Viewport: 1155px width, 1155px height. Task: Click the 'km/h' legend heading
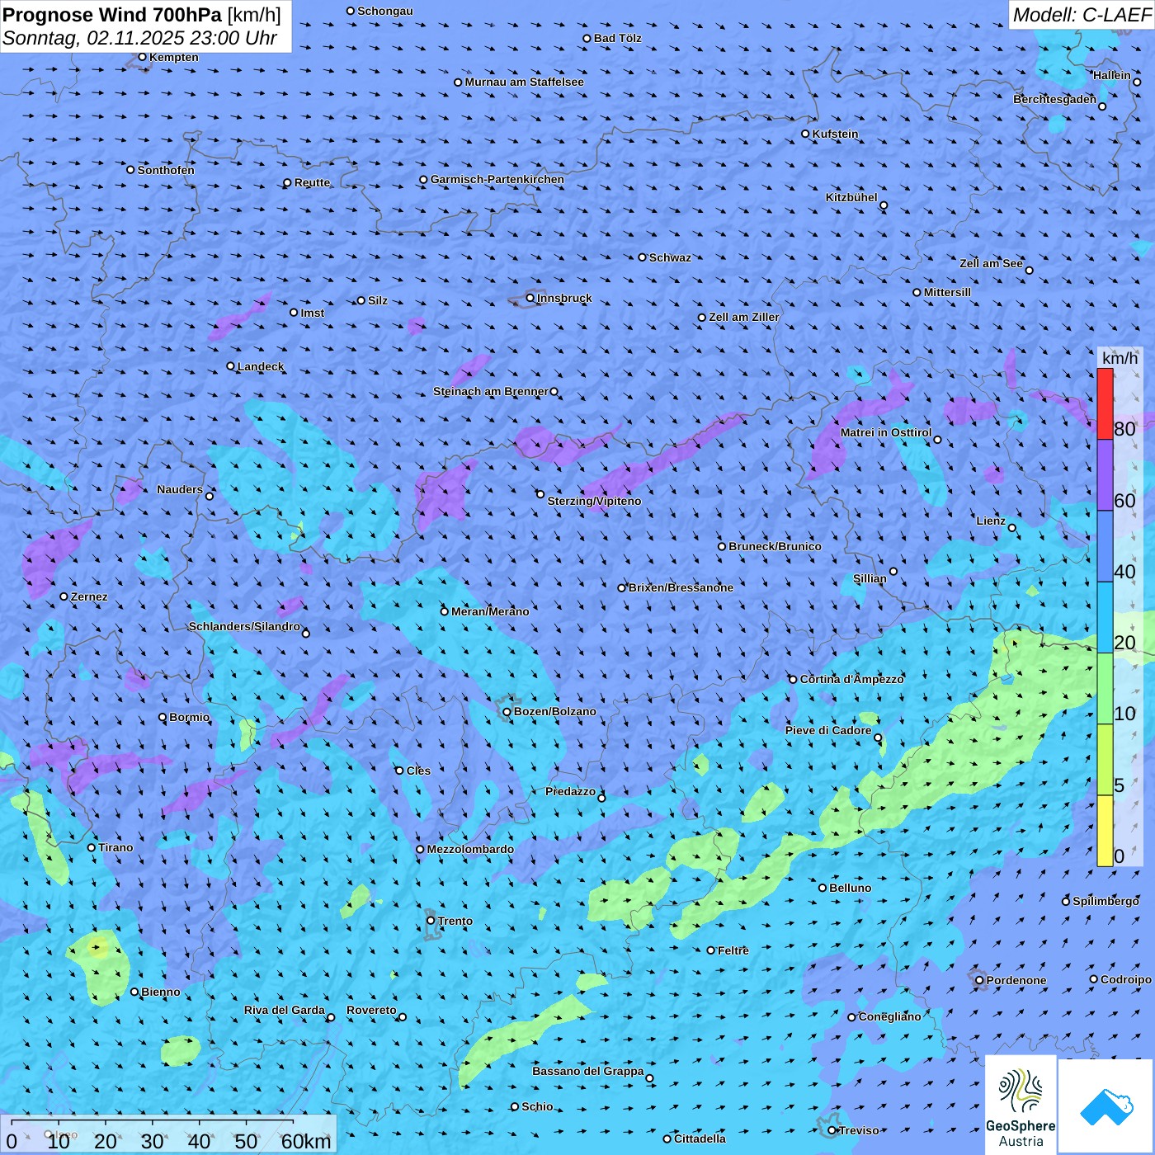pos(1120,358)
